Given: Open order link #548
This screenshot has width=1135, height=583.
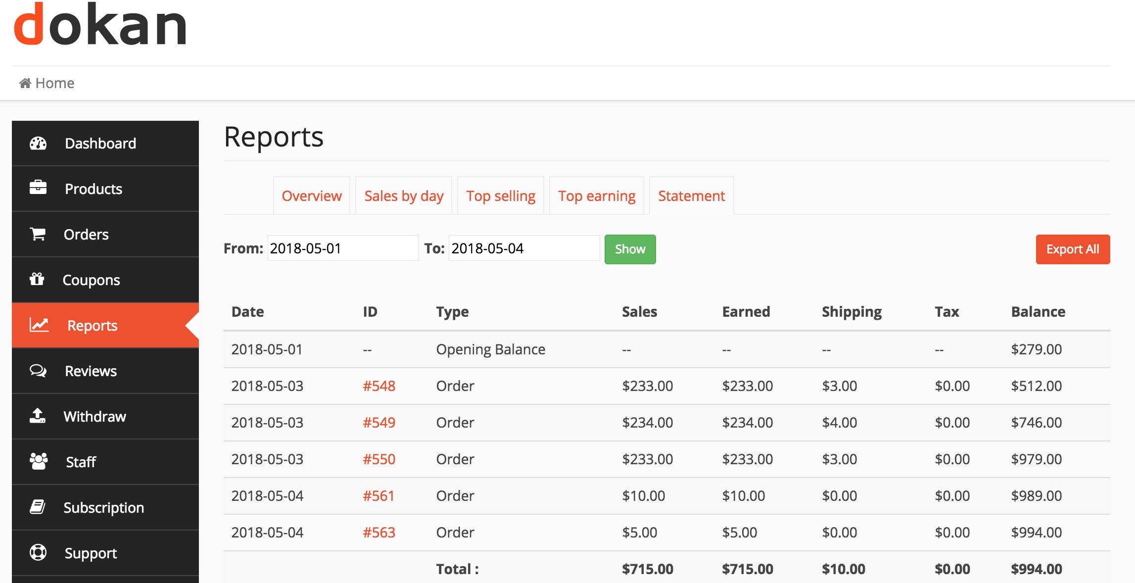Looking at the screenshot, I should [x=378, y=386].
